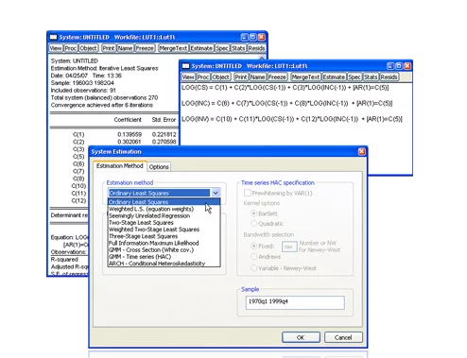Image resolution: width=467 pixels, height=358 pixels.
Task: Open Object in the results window behind
Action: point(88,48)
